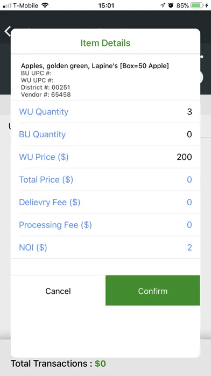This screenshot has height=376, width=211.
Task: Tap the Processing Fee ($) row
Action: click(x=105, y=225)
